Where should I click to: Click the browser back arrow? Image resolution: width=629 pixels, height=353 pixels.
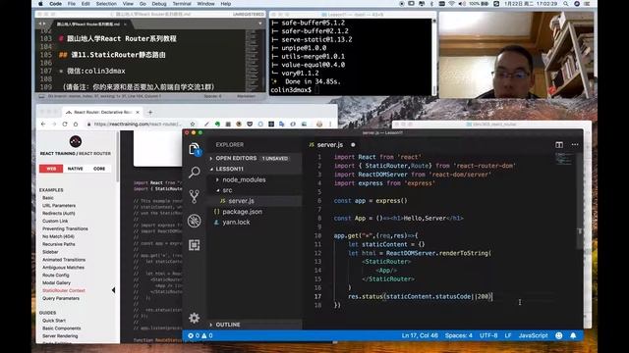[43, 125]
